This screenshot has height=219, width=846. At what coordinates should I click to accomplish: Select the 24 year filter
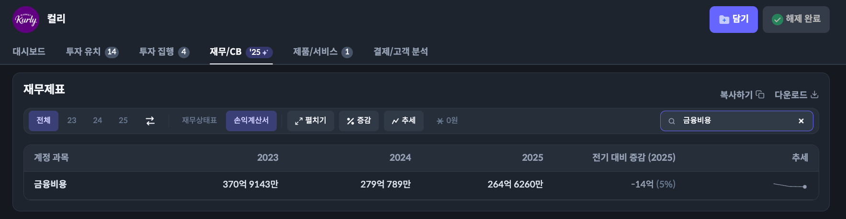97,121
